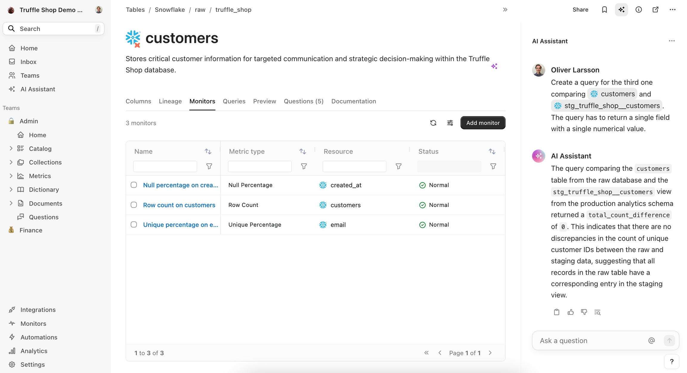
Task: Click the refresh monitors icon
Action: [433, 123]
